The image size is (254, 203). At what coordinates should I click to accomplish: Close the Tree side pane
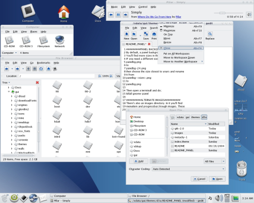point(37,83)
